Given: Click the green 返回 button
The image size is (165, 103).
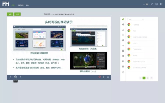Looking at the screenshot, I should pos(10,14).
